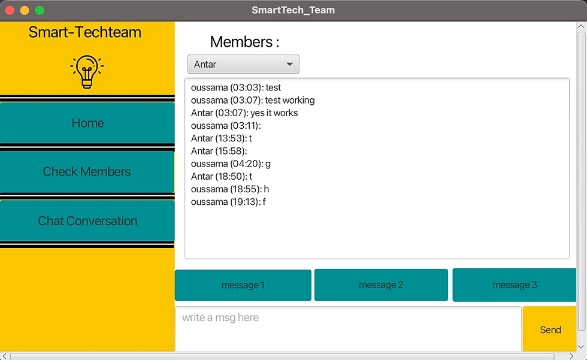Click the scroll-down arrow at bottom right
This screenshot has width=587, height=360.
click(581, 347)
